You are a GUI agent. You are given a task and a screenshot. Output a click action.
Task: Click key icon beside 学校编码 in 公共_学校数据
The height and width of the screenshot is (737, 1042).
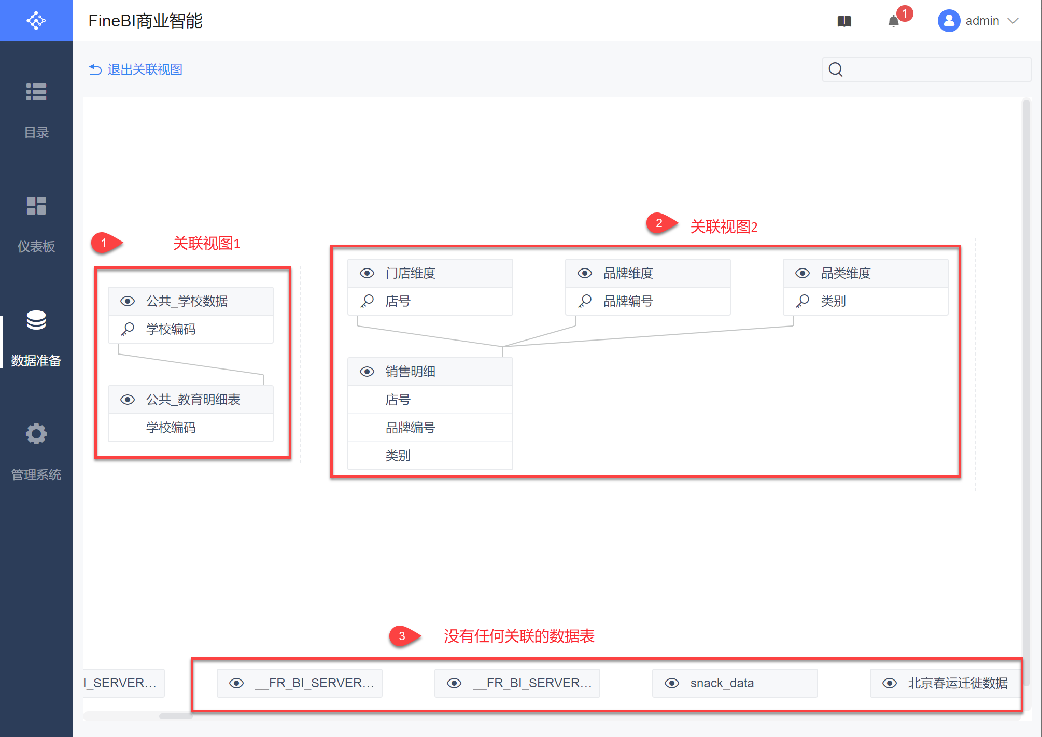[x=128, y=329]
